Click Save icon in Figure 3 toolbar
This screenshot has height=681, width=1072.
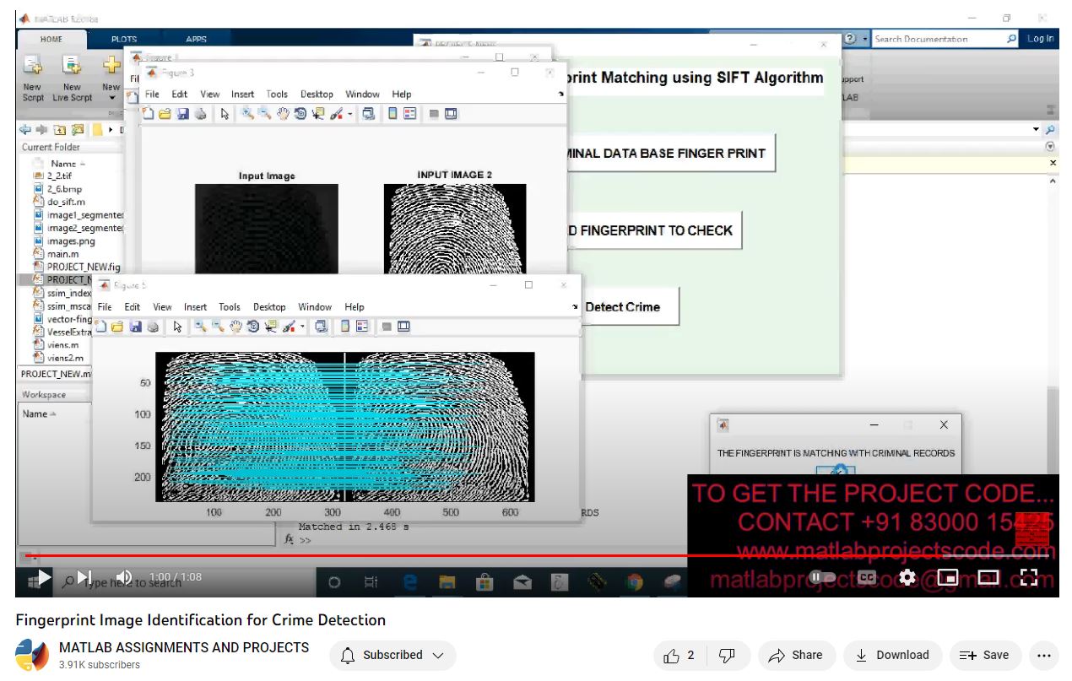coord(183,114)
